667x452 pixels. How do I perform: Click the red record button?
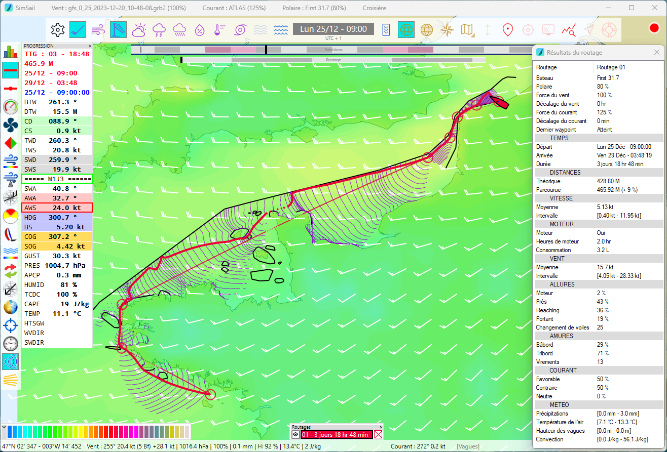pos(654,28)
